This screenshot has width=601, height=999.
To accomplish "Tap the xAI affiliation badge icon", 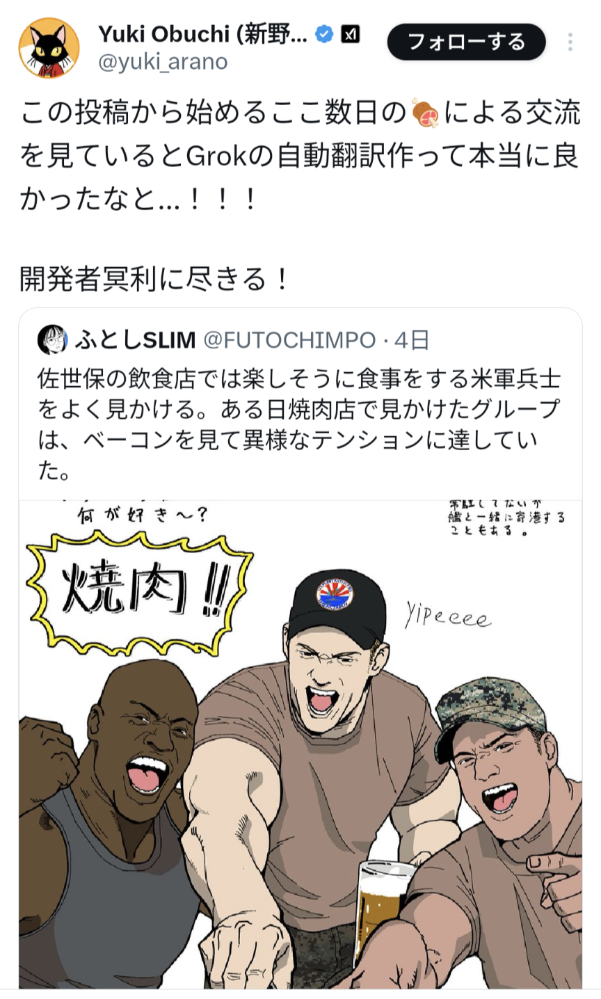I will (351, 33).
